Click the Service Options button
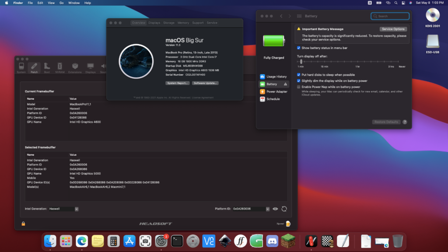Screen dimensions: 448x252 393,29
